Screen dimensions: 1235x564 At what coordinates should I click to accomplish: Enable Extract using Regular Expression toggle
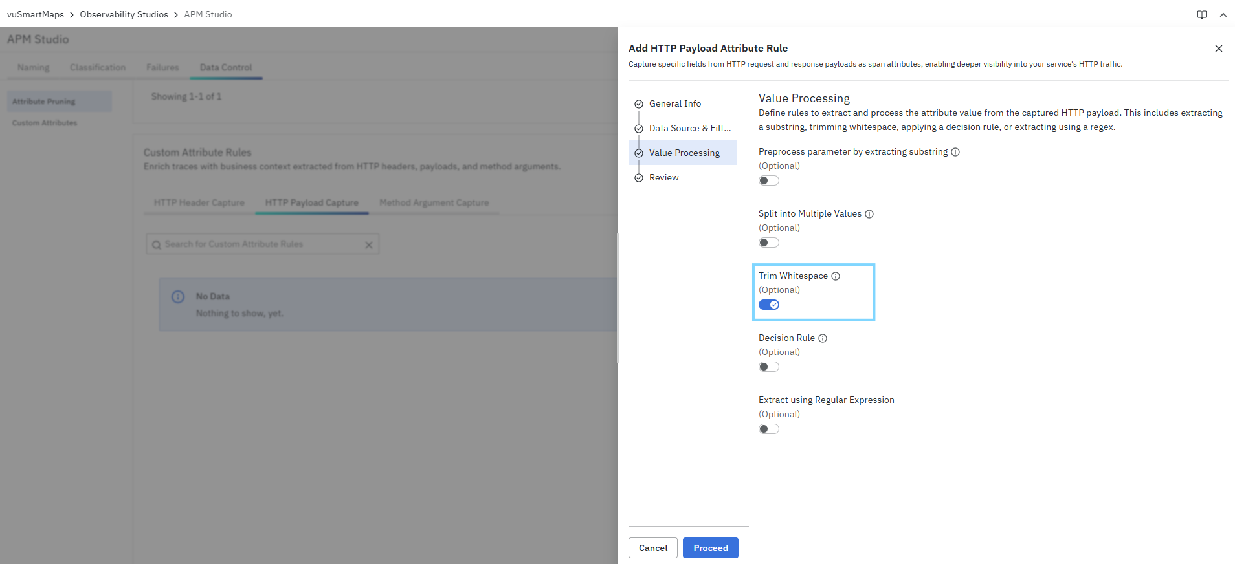pyautogui.click(x=769, y=429)
